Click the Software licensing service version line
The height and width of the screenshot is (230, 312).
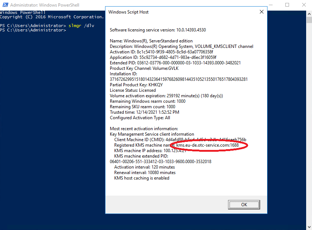158,30
